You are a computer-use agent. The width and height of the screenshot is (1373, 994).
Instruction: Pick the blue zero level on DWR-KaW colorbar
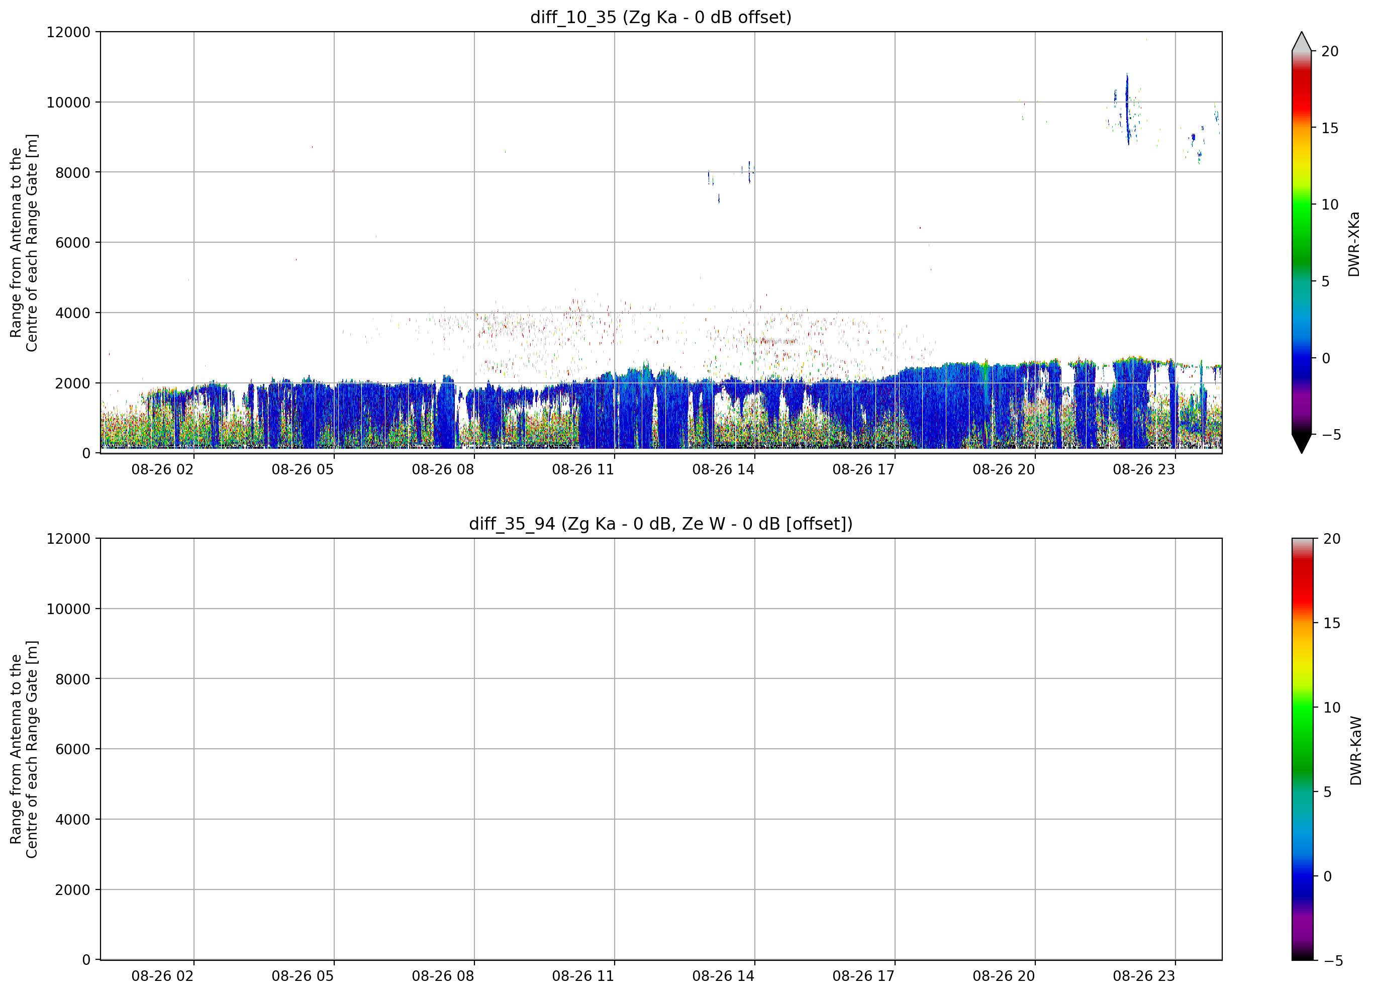1303,876
